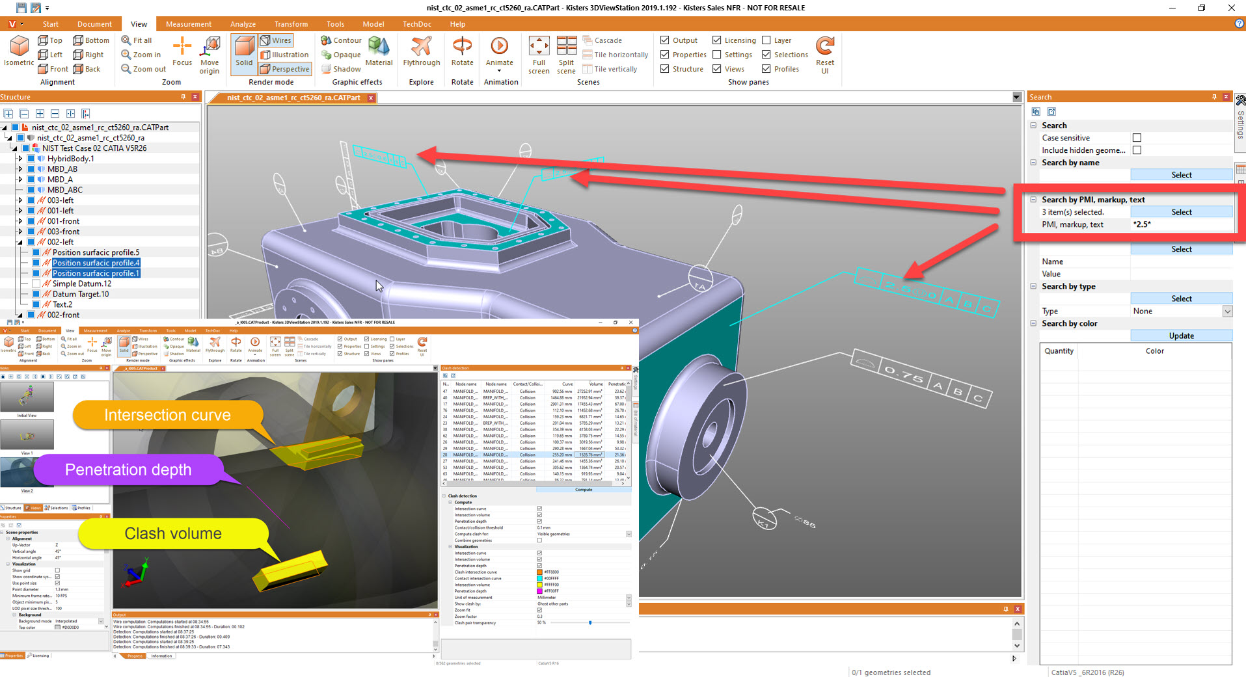Open the Type dropdown set to None

(x=1181, y=312)
